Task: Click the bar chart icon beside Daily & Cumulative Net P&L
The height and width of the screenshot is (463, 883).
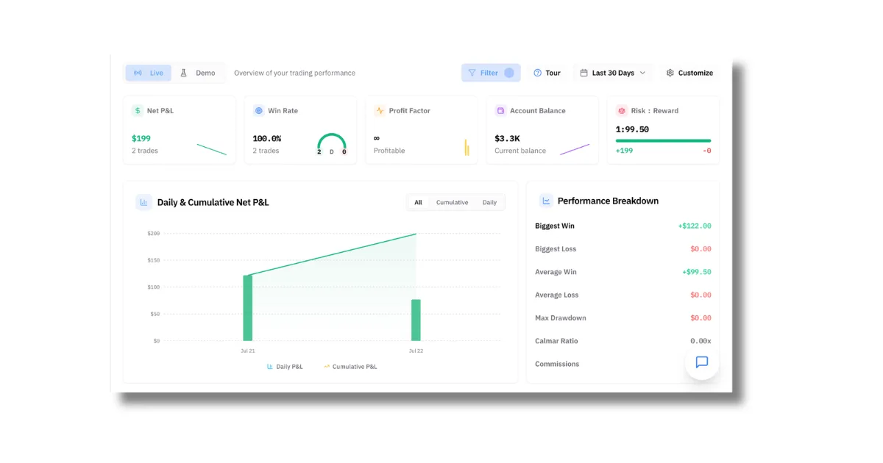Action: (x=144, y=202)
